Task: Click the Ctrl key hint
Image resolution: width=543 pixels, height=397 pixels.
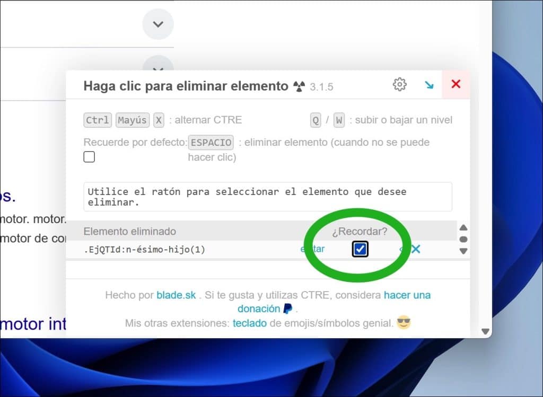Action: (x=98, y=120)
